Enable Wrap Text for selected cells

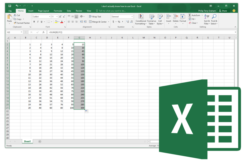(94, 16)
